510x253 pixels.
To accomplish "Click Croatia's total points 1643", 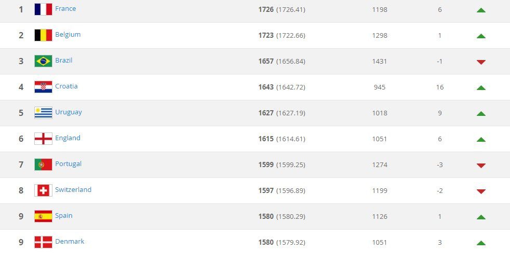I will (x=266, y=87).
